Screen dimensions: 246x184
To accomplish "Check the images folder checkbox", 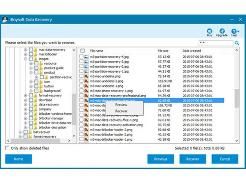I will 31,59.
